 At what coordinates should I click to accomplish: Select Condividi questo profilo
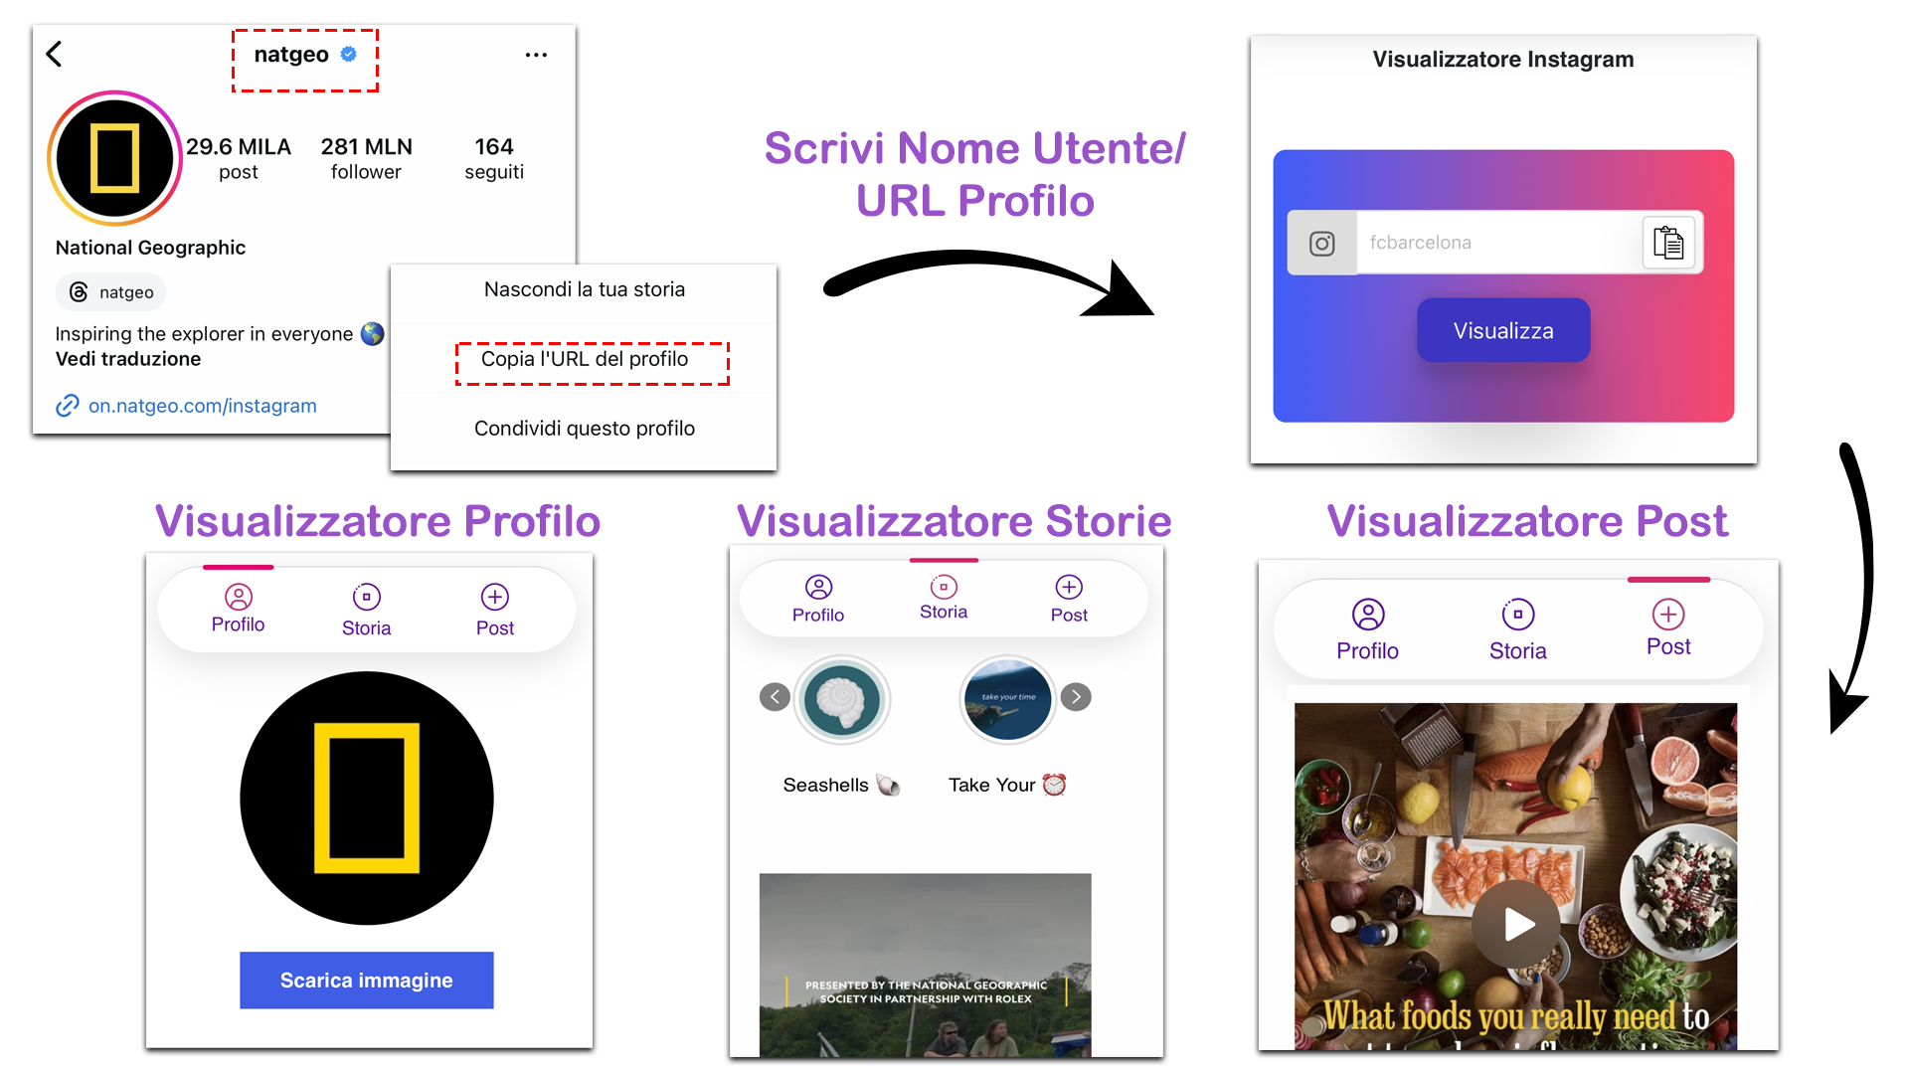point(584,429)
